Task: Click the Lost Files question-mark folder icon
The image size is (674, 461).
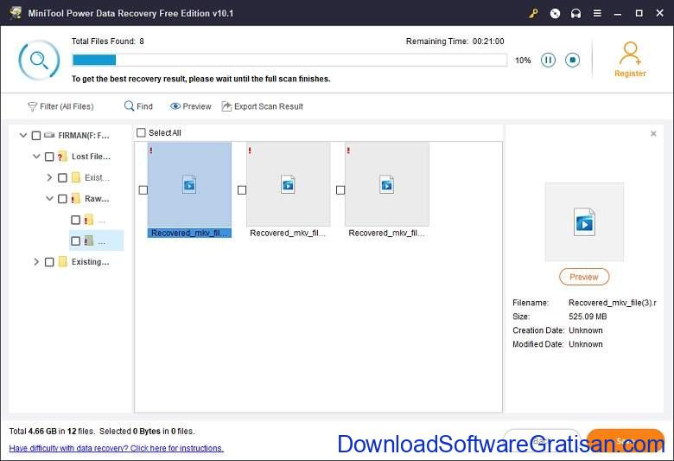Action: (x=62, y=157)
